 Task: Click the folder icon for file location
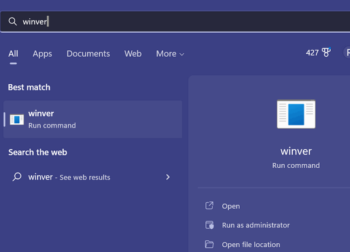click(x=209, y=244)
